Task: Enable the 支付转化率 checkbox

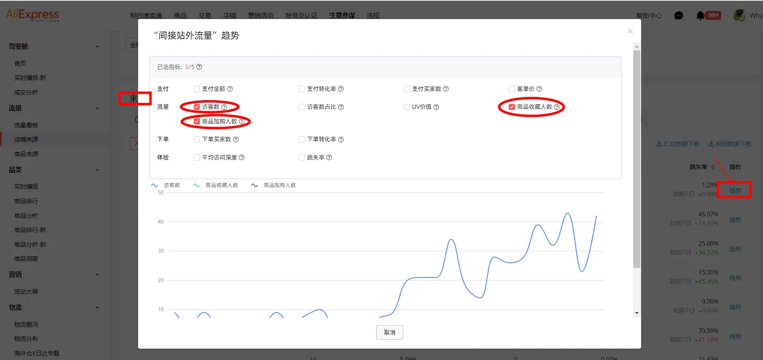Action: 302,89
